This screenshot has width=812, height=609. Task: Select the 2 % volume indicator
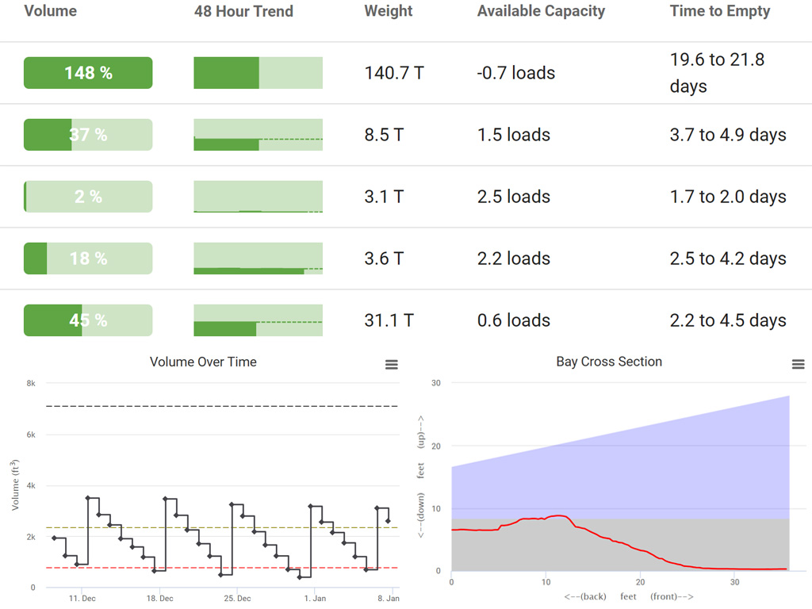coord(87,196)
